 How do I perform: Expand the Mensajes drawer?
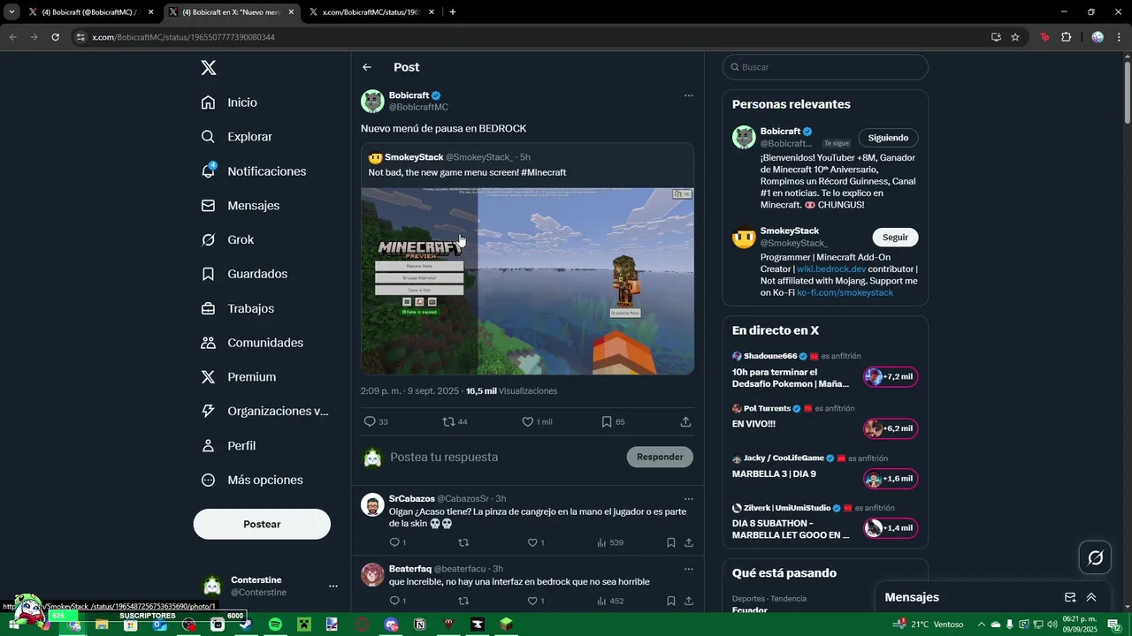1091,597
